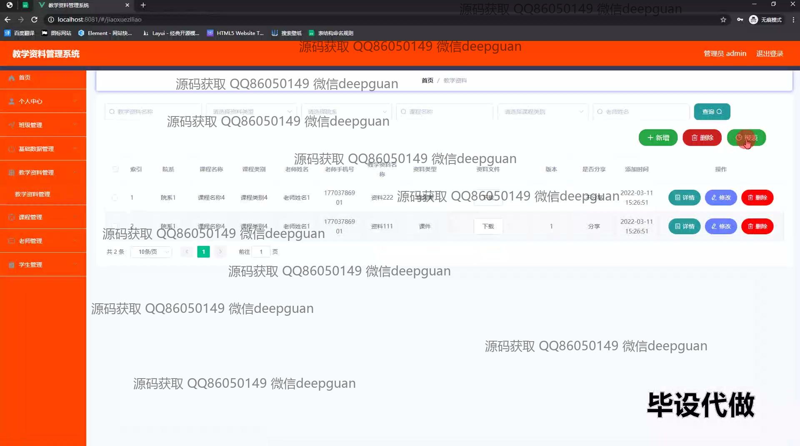The width and height of the screenshot is (800, 446).
Task: Open 详情 for the 资料222 row
Action: point(684,198)
